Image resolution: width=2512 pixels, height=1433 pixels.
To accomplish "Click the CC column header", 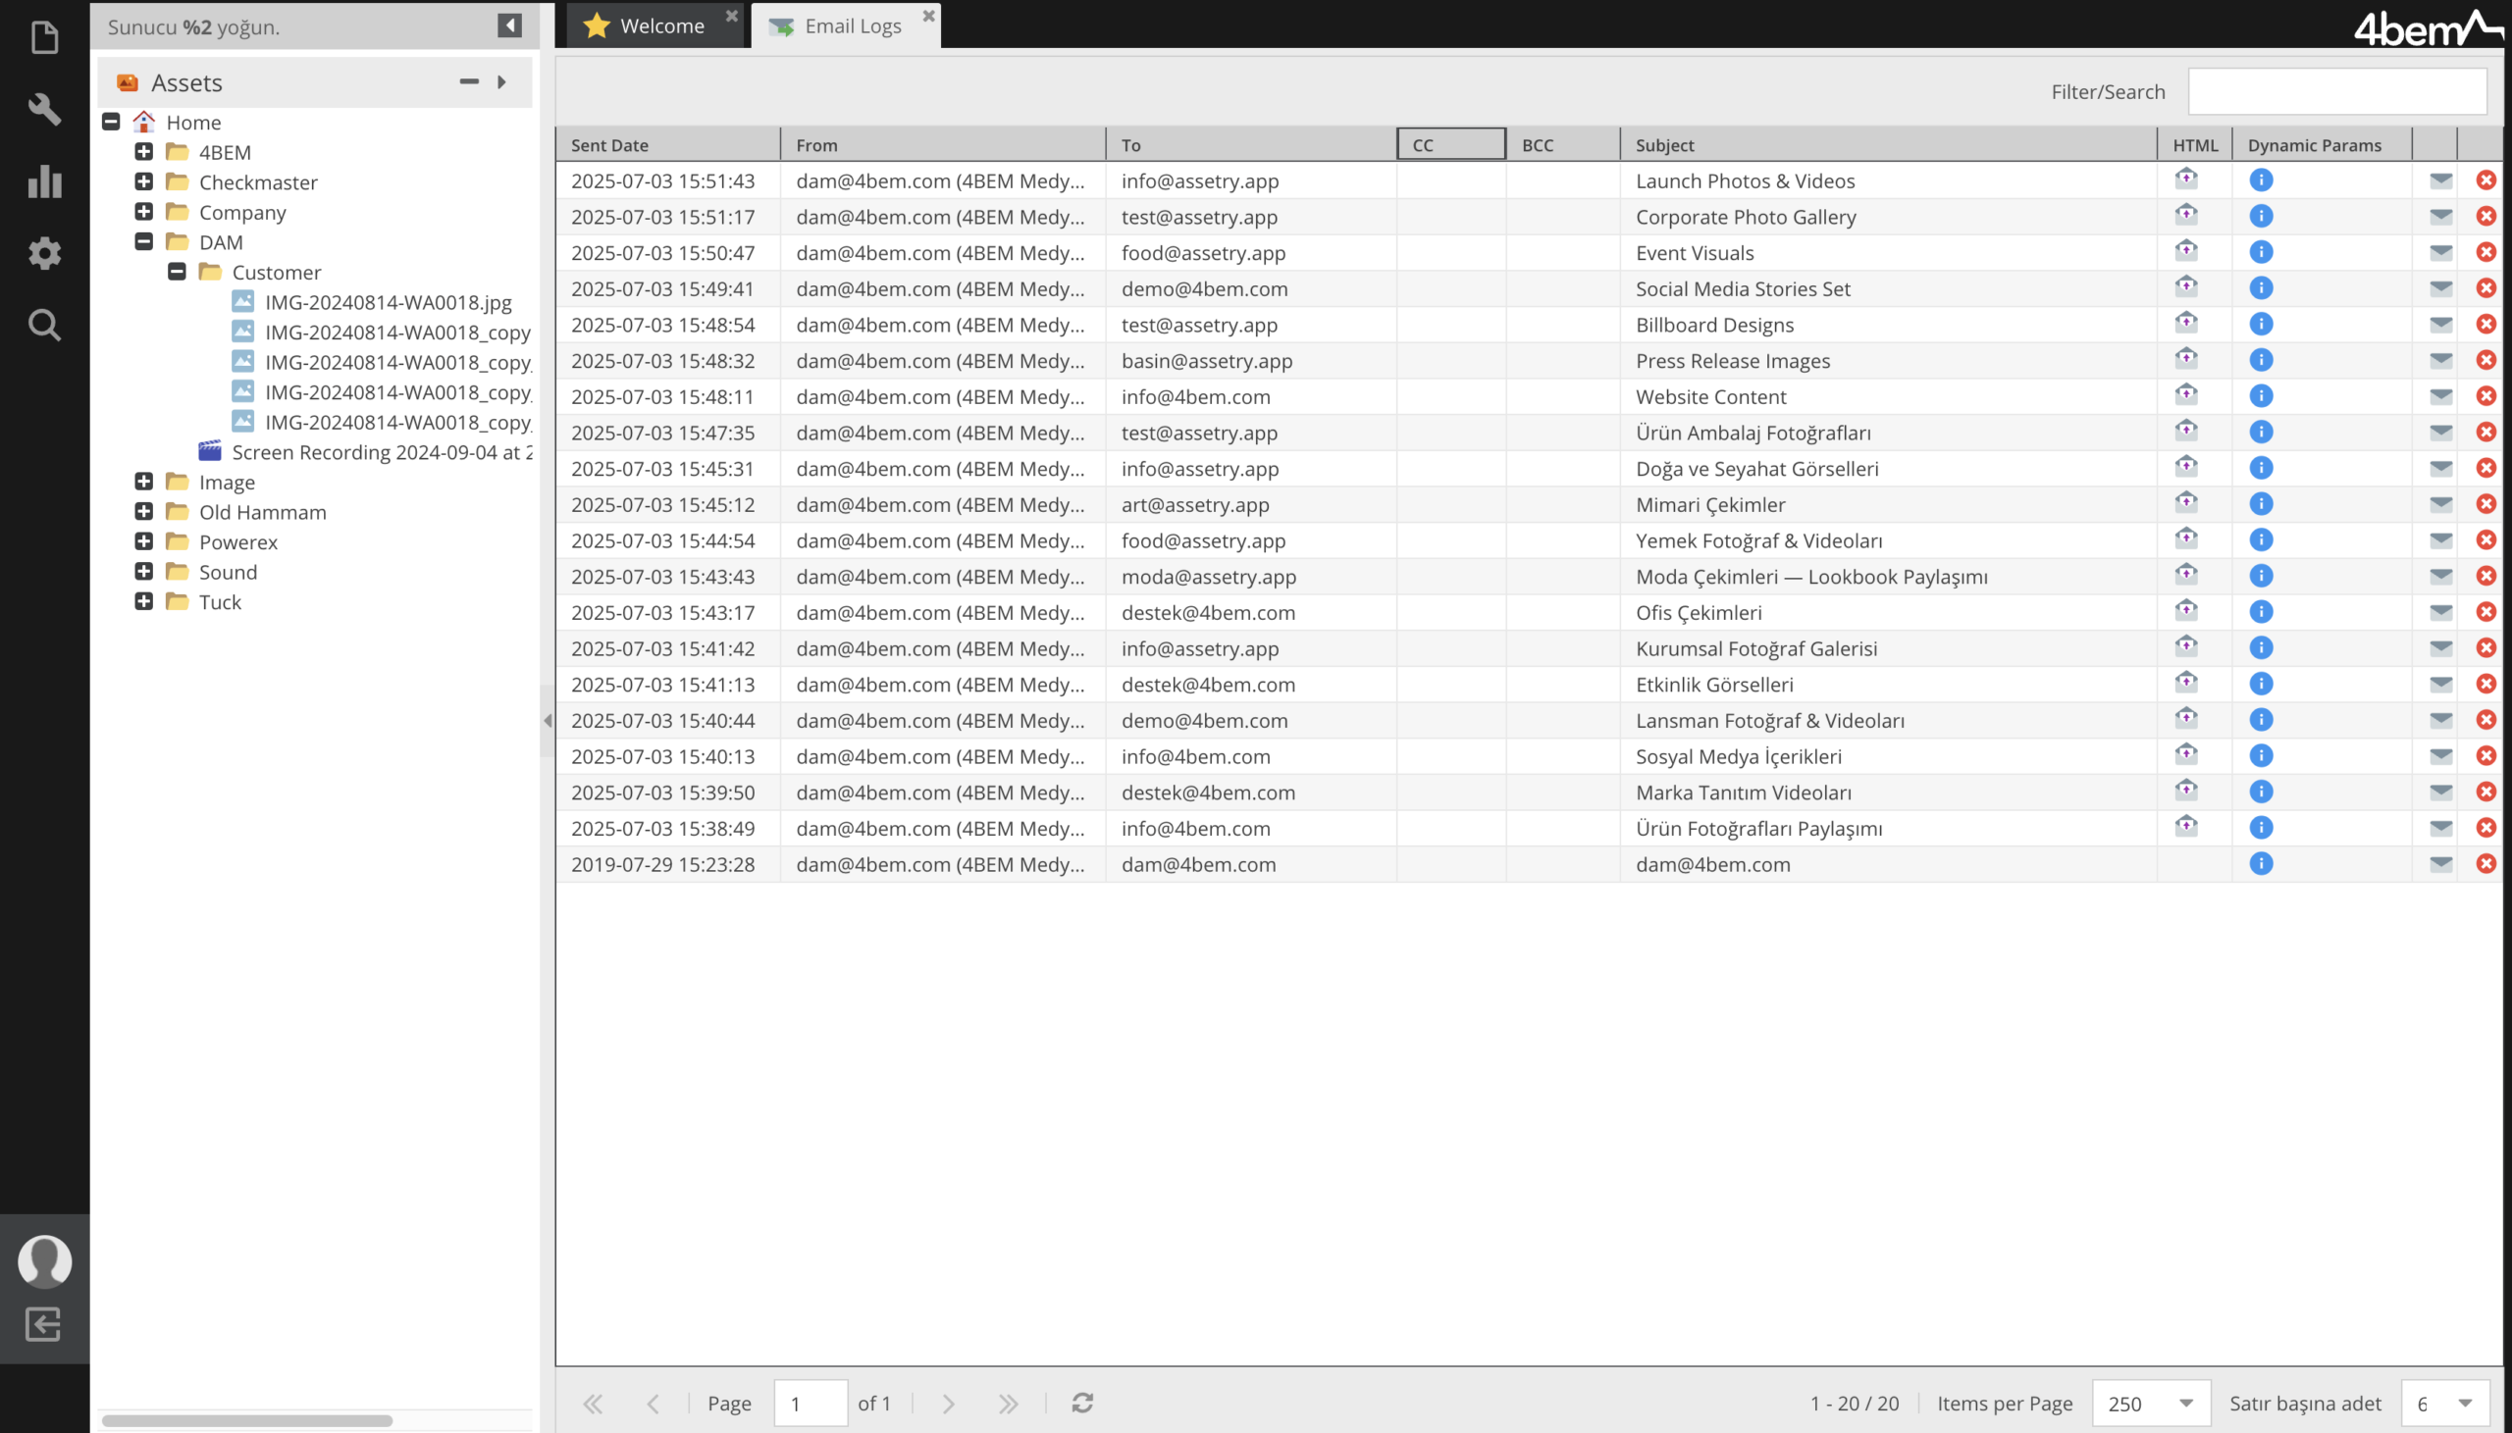I will (x=1451, y=145).
